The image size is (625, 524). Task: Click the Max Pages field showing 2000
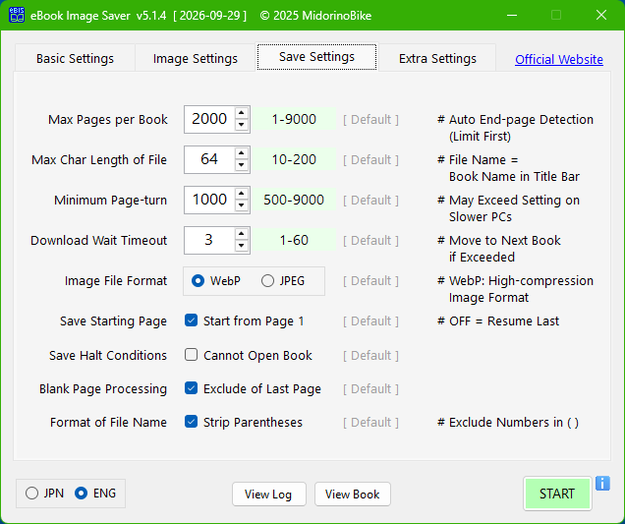click(x=209, y=119)
